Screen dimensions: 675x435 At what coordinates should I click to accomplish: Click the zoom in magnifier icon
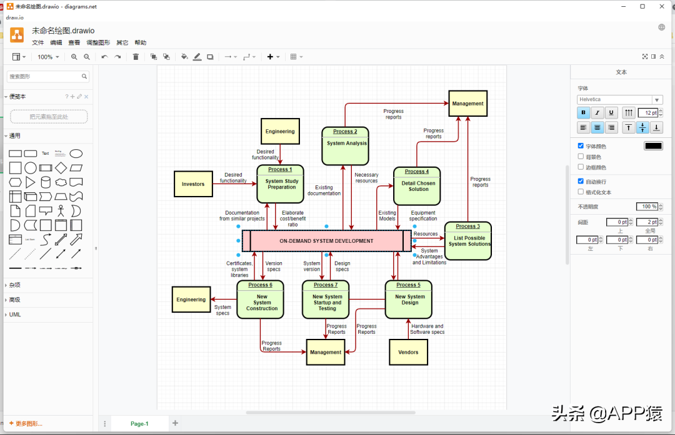(74, 57)
